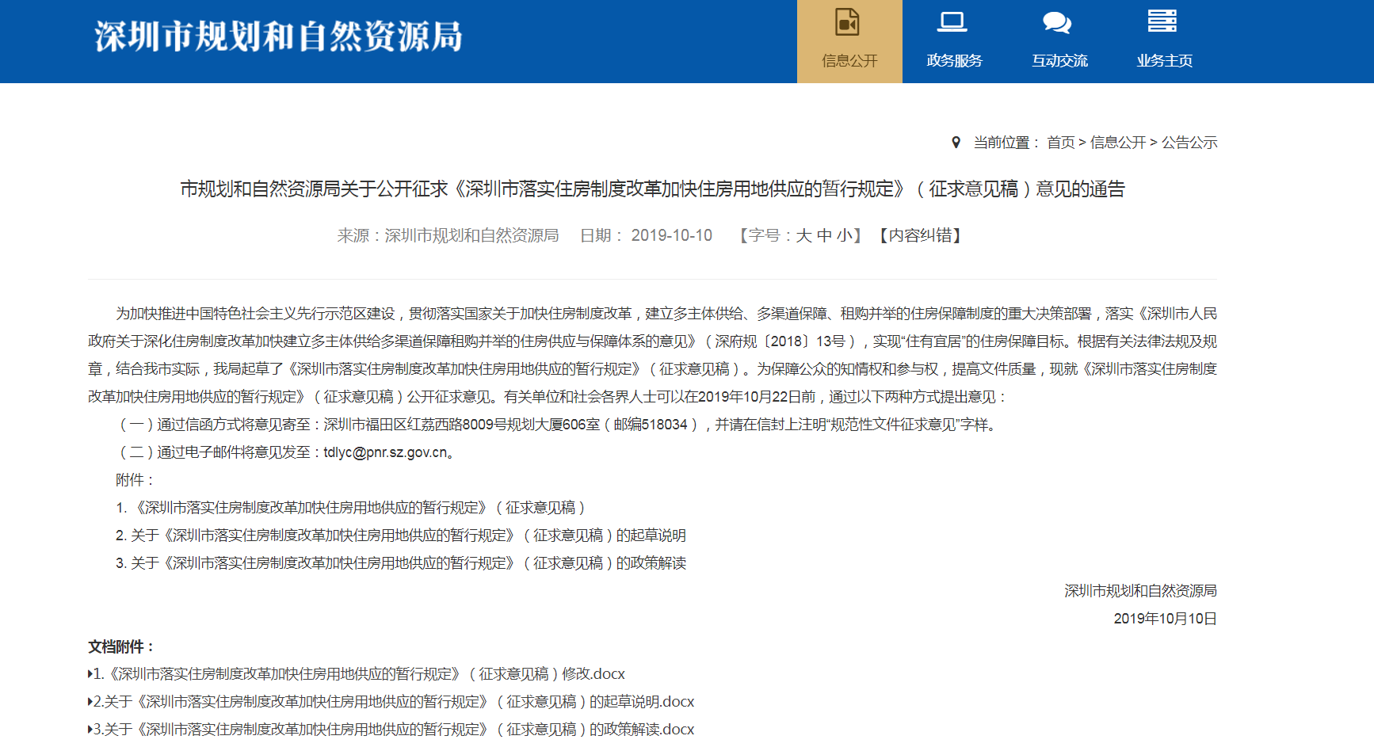This screenshot has width=1374, height=751.
Task: Set font size to 中
Action: 824,235
